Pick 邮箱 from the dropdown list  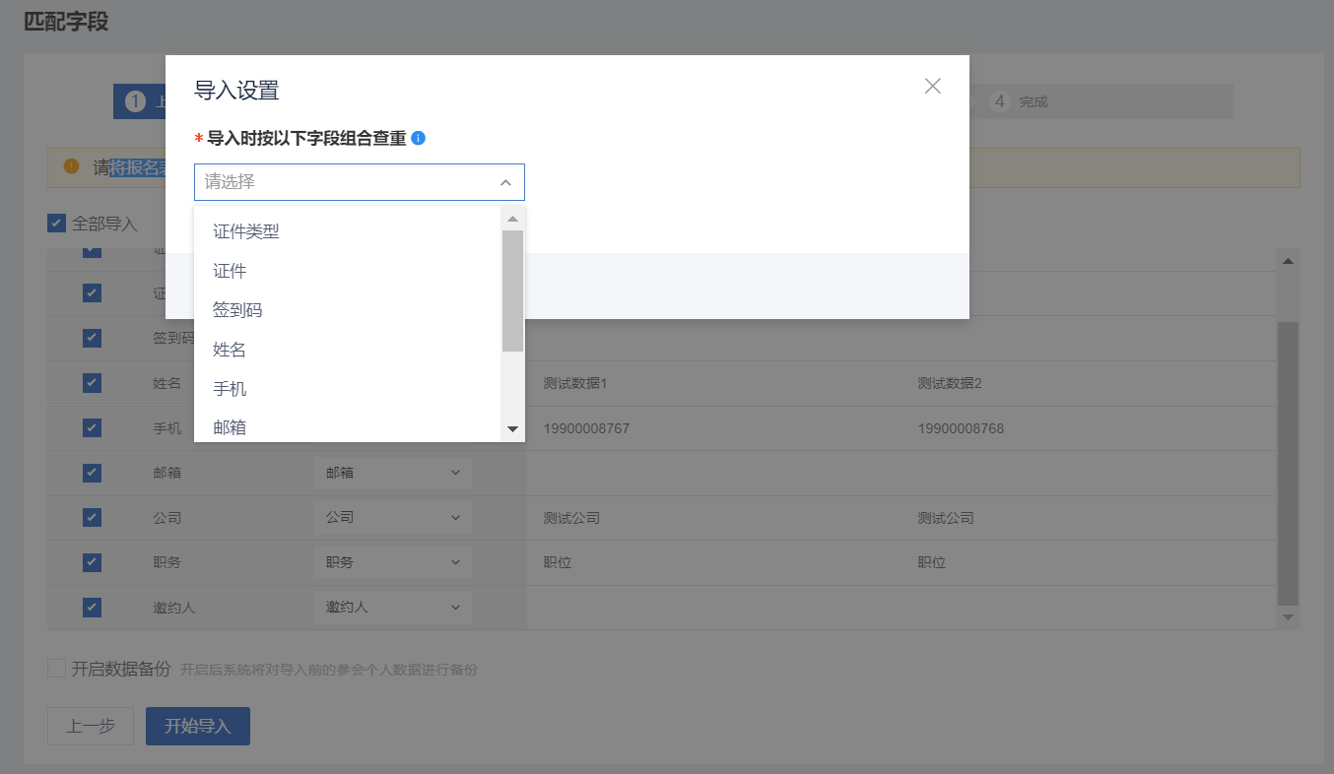(x=348, y=427)
